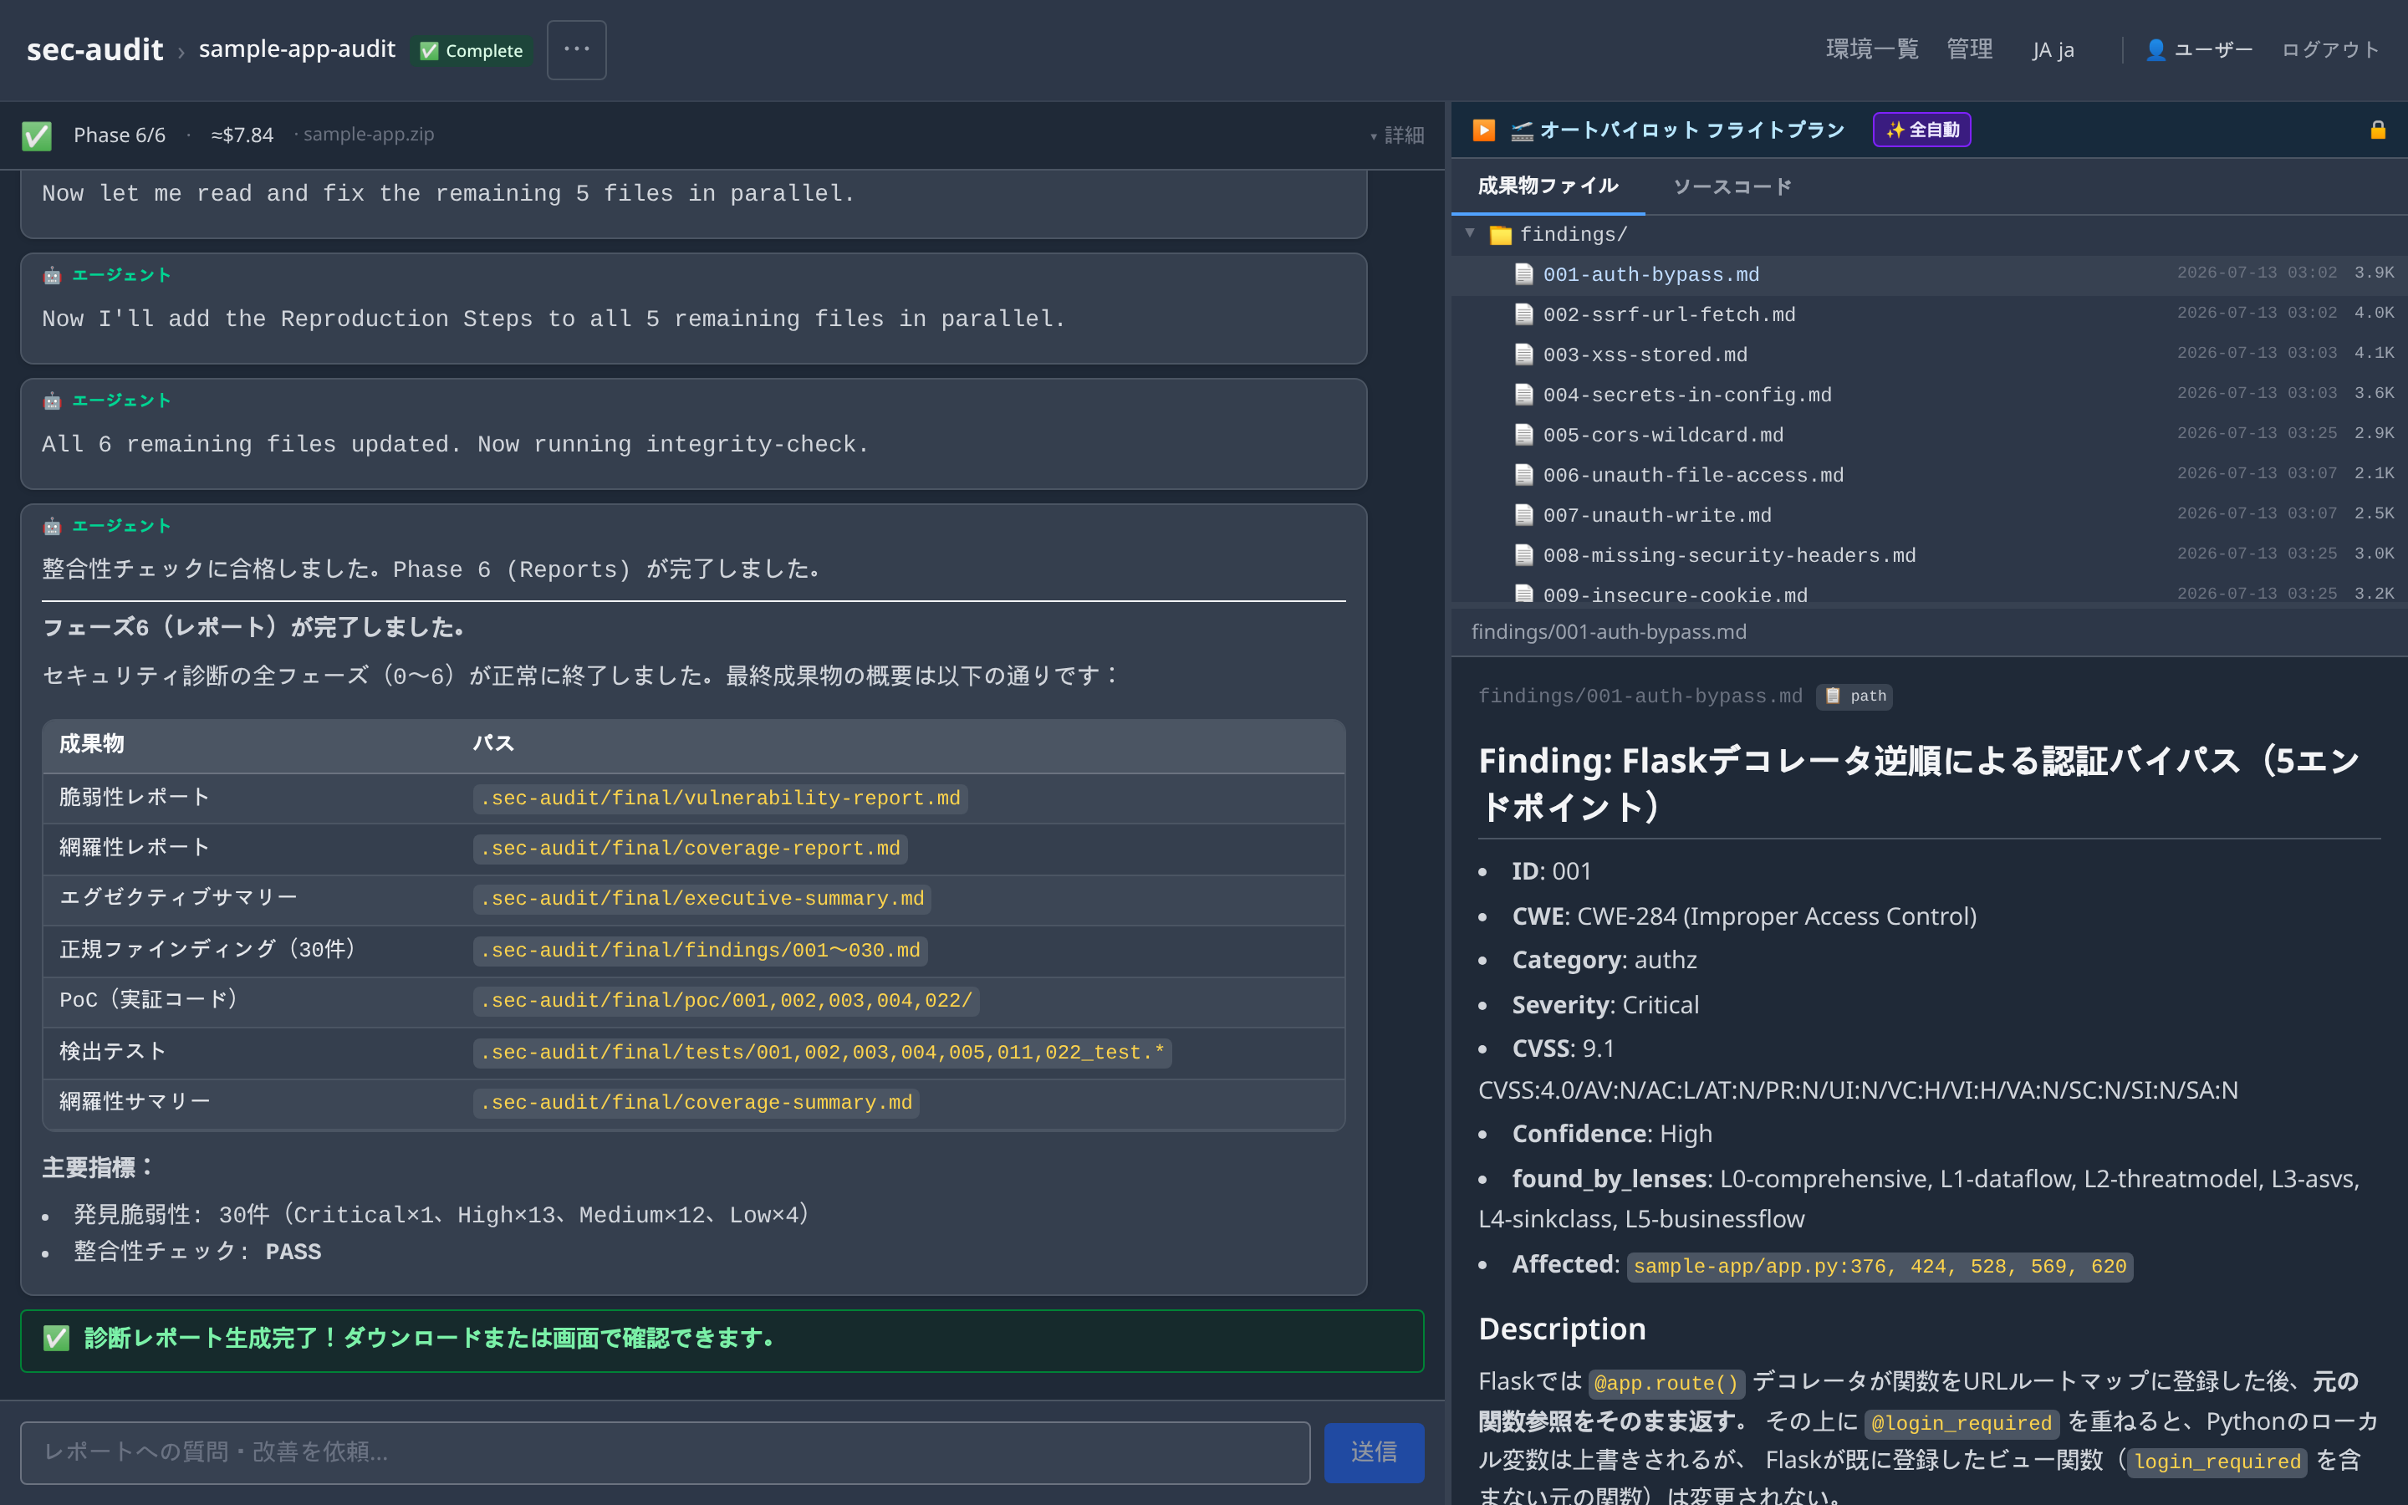This screenshot has height=1505, width=2408.
Task: Expand the 詳細 details dropdown
Action: point(1397,135)
